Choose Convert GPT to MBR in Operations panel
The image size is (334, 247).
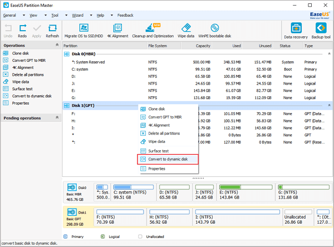pos(29,61)
